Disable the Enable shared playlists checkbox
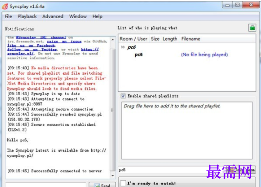Screen dimensions: 261x187 point(123,96)
